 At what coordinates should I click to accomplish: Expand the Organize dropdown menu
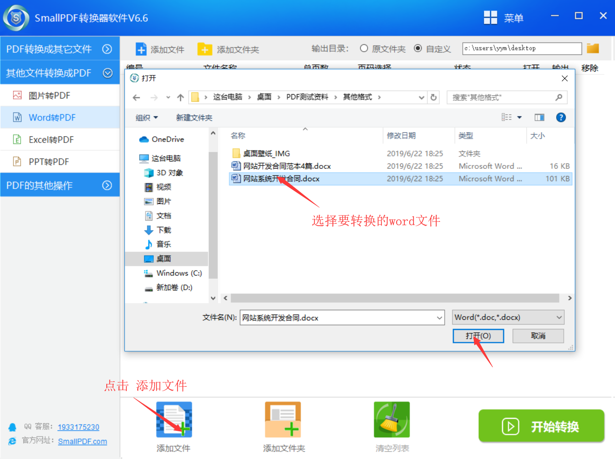pos(146,118)
